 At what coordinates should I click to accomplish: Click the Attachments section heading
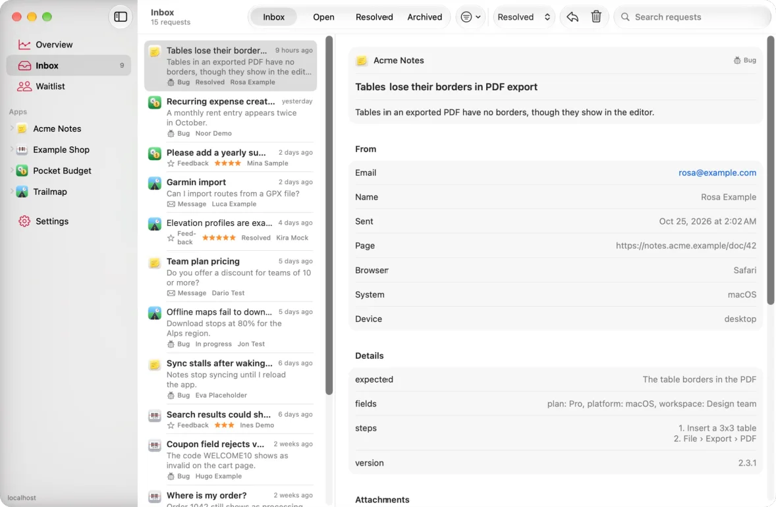coord(382,500)
